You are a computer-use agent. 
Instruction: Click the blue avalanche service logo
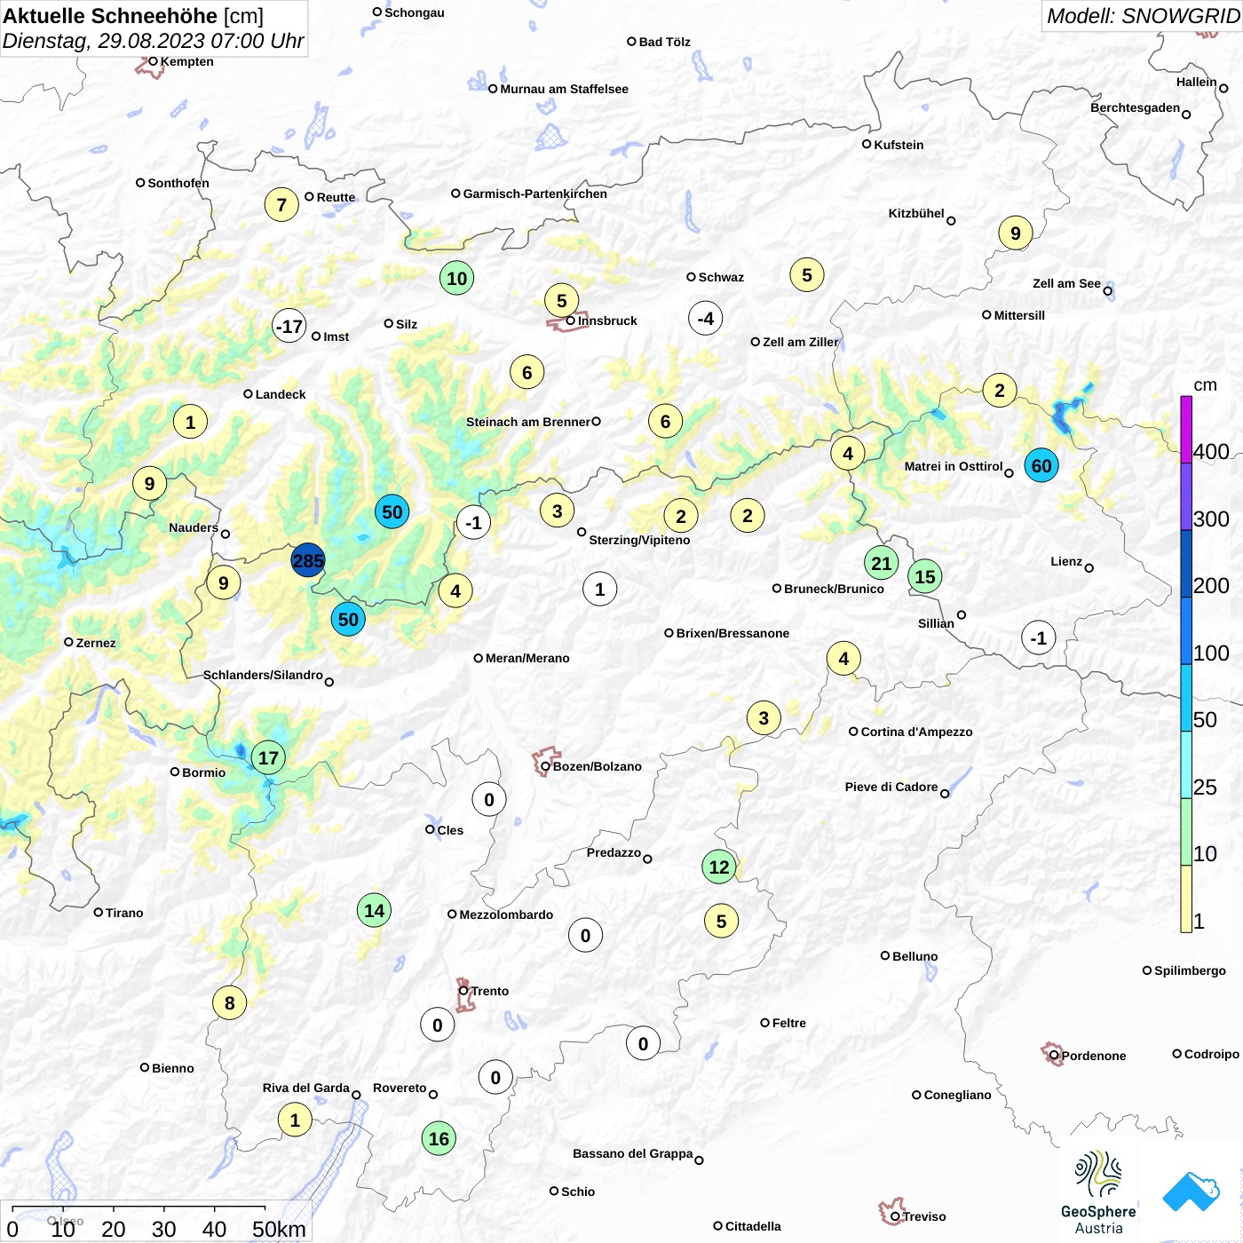pyautogui.click(x=1191, y=1192)
